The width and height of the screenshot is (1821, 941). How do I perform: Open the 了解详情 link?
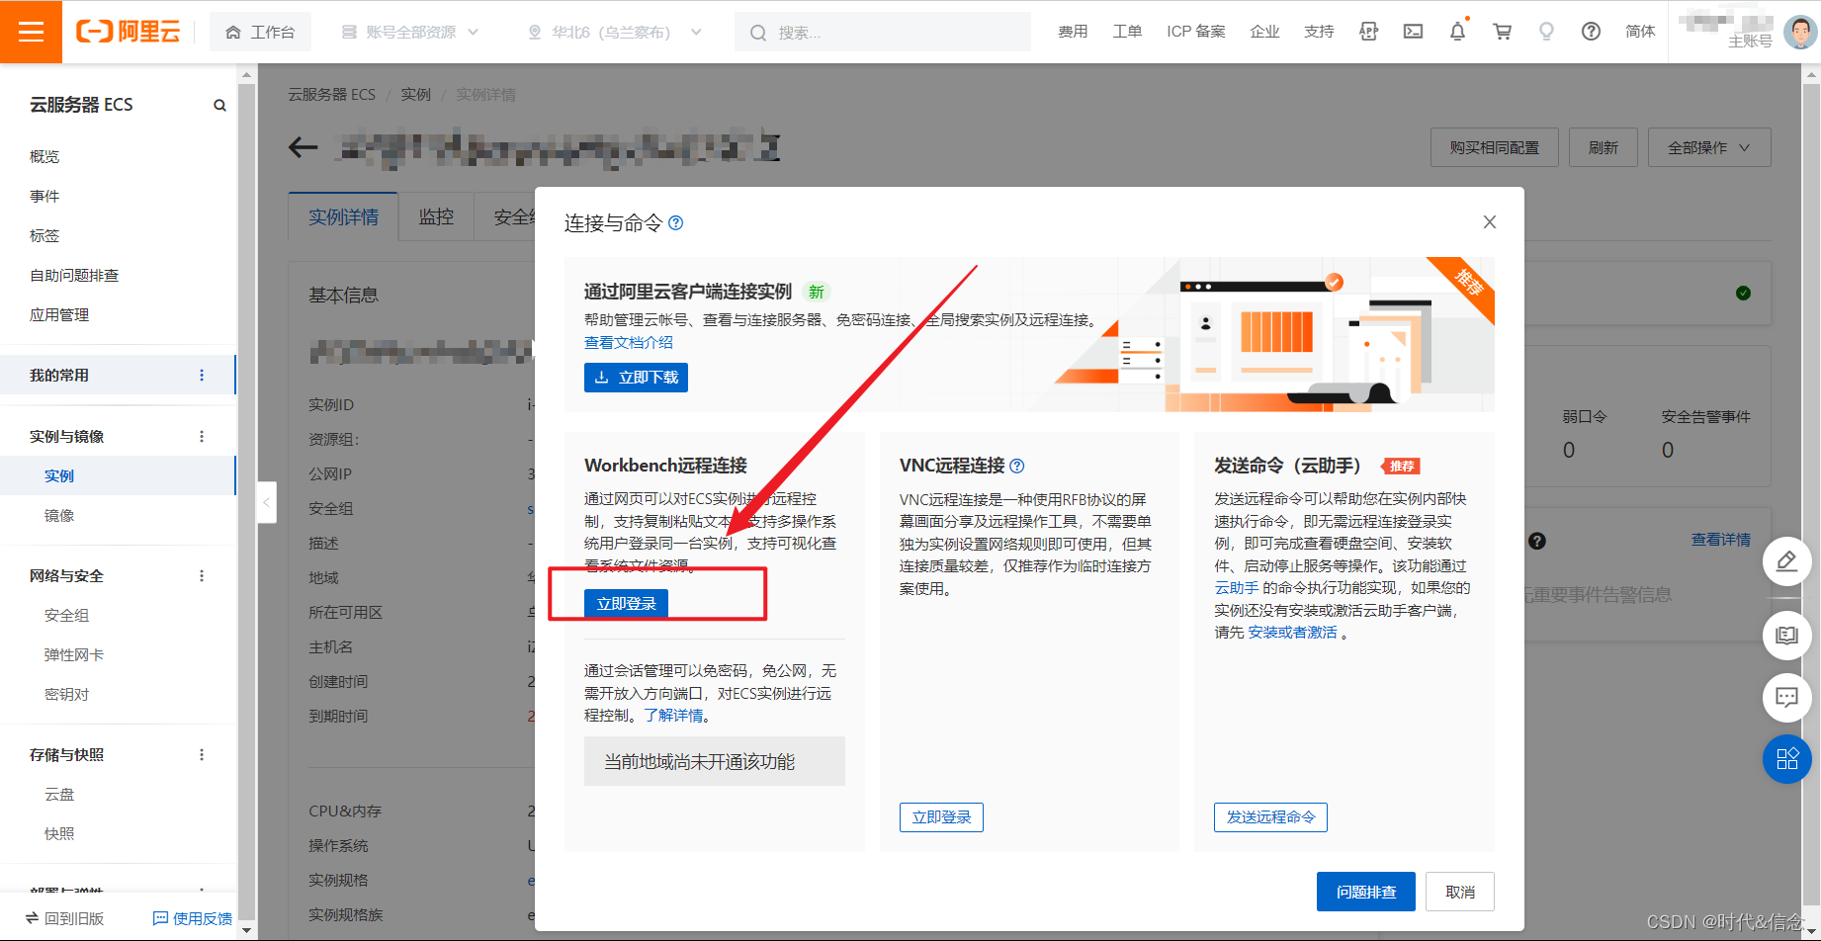point(673,716)
